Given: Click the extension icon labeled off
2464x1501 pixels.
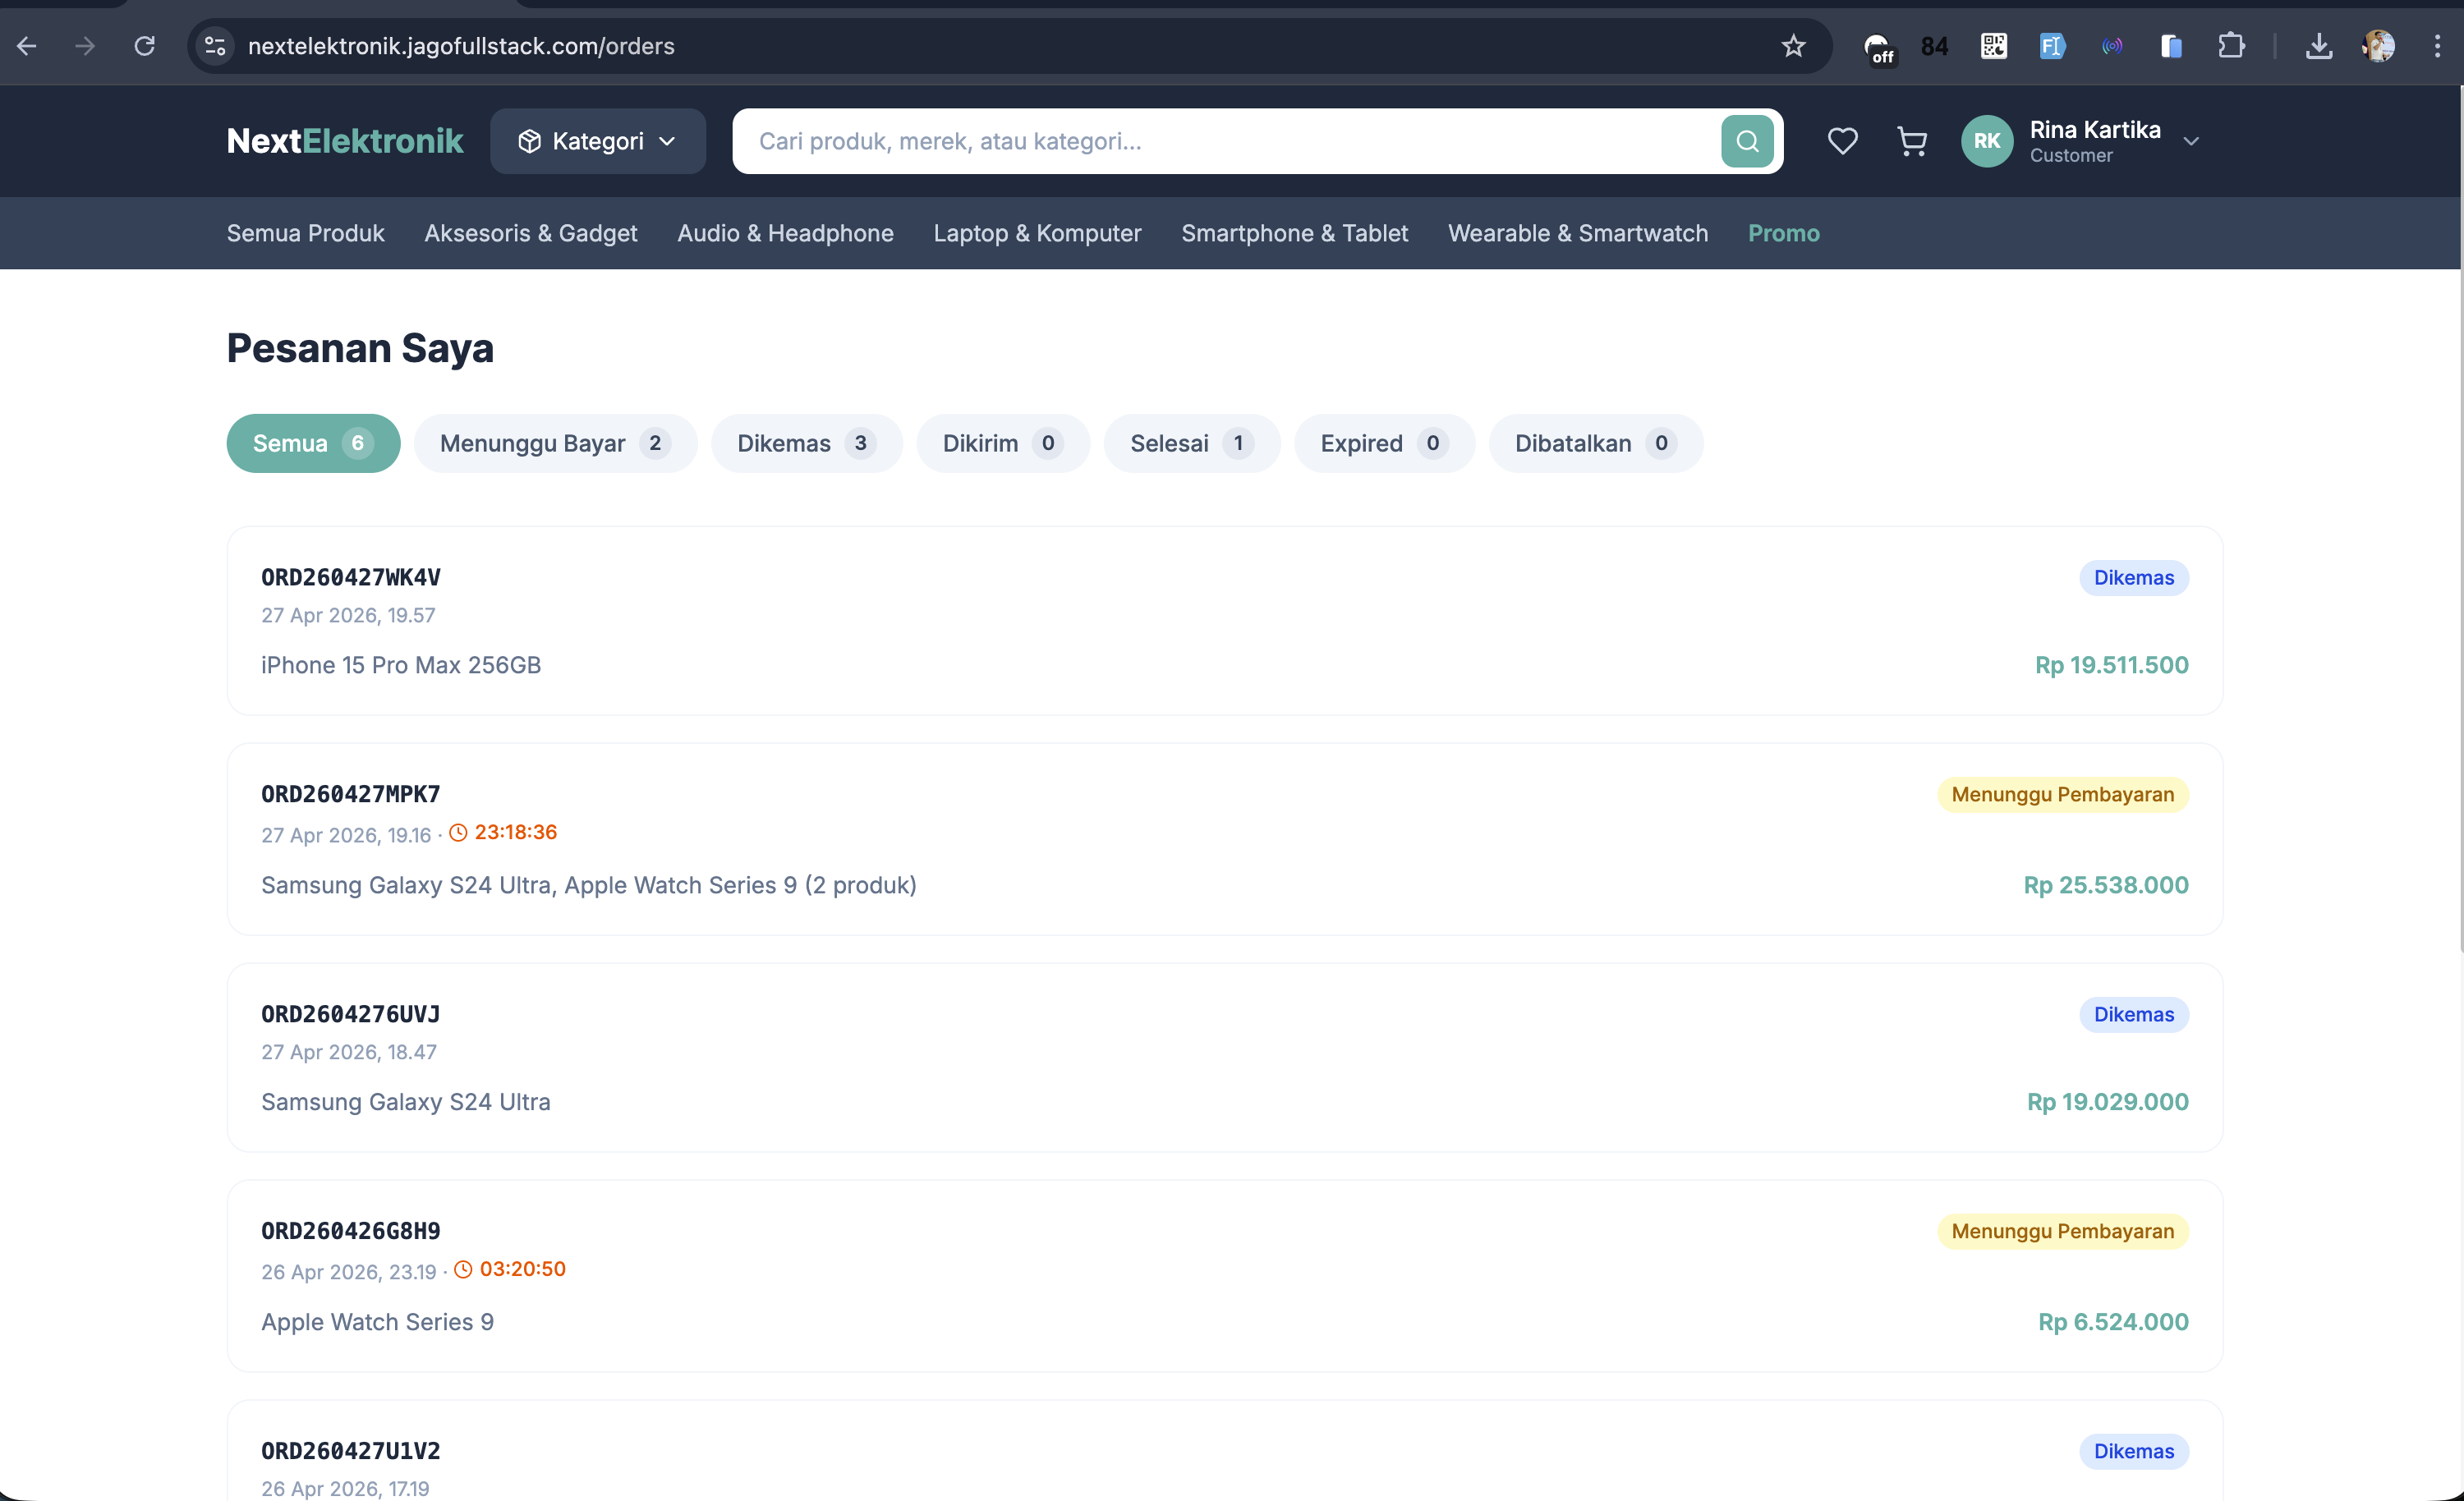Looking at the screenshot, I should point(1879,48).
